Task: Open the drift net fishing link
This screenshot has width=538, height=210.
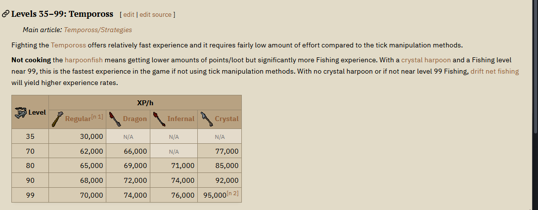Action: (x=494, y=71)
